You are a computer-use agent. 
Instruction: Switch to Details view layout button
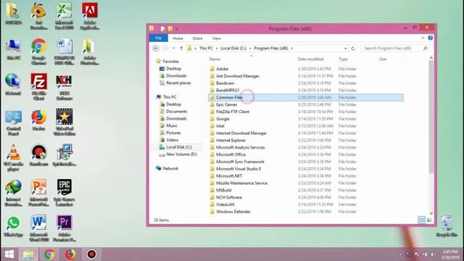pos(421,220)
